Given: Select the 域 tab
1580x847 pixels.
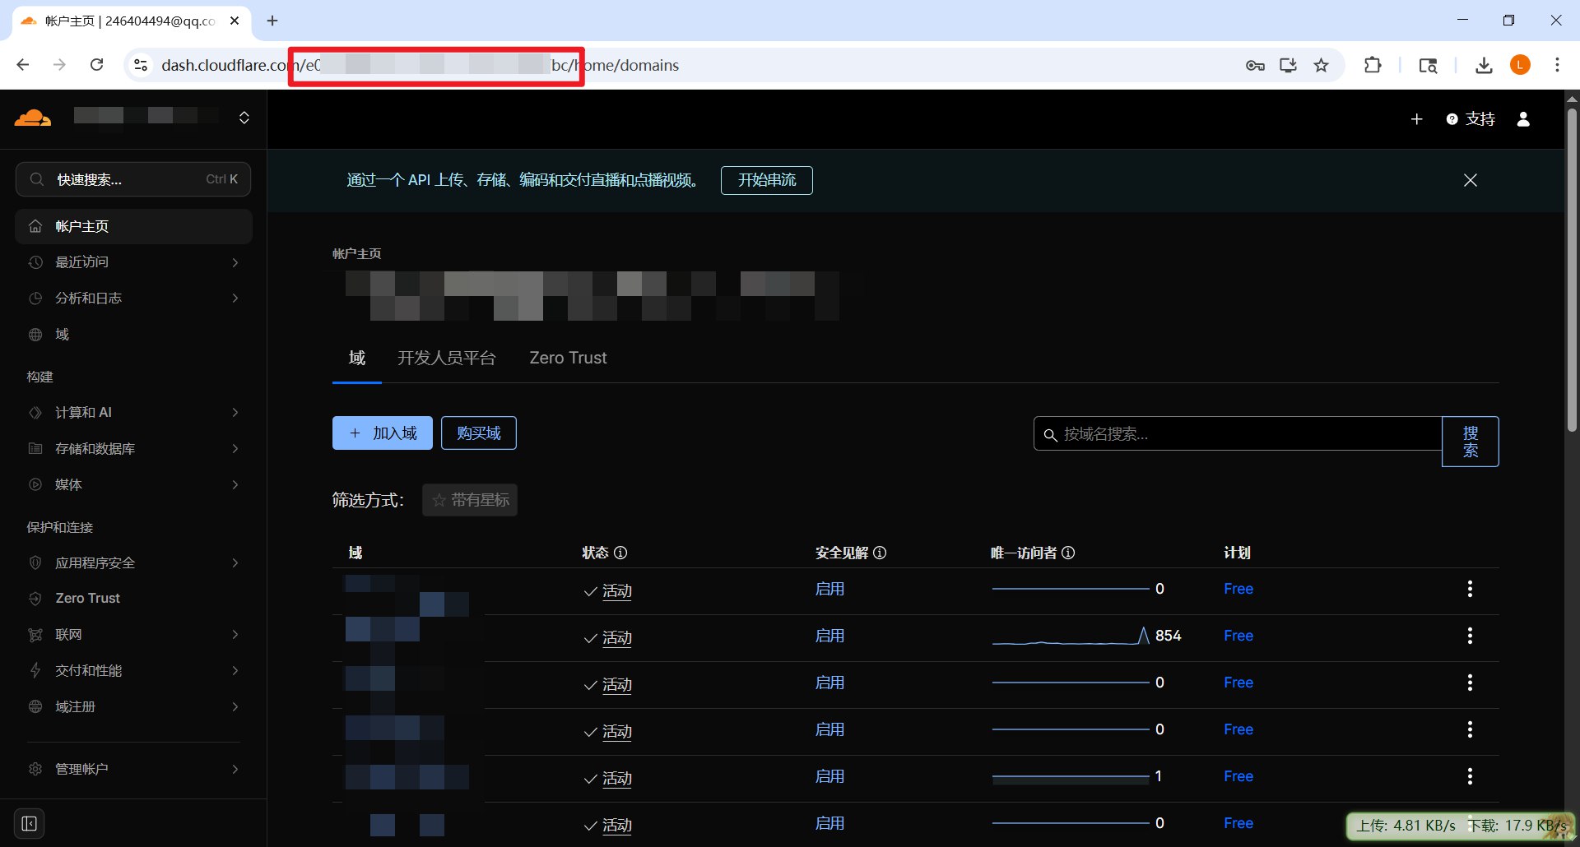Looking at the screenshot, I should click(x=357, y=359).
